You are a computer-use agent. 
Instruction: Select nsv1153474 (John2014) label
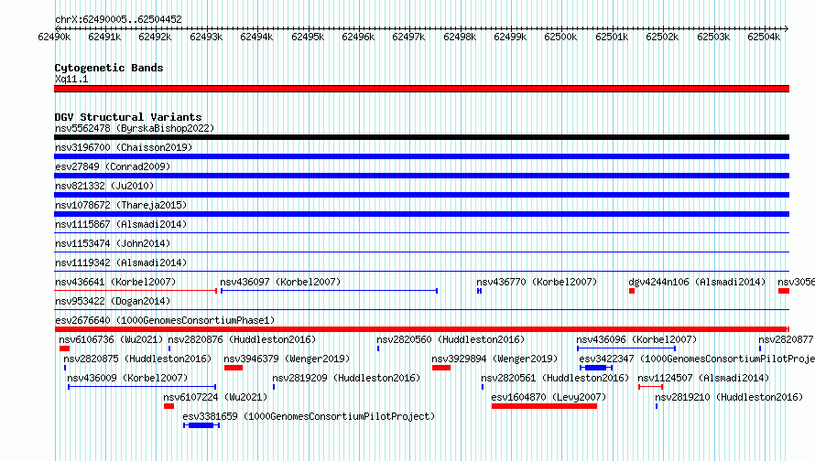coord(113,243)
